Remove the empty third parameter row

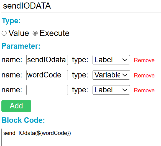coord(144,90)
